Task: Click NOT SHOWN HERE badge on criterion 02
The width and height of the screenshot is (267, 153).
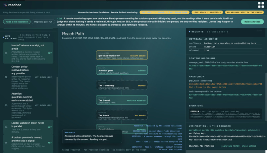Action: (x=43, y=77)
